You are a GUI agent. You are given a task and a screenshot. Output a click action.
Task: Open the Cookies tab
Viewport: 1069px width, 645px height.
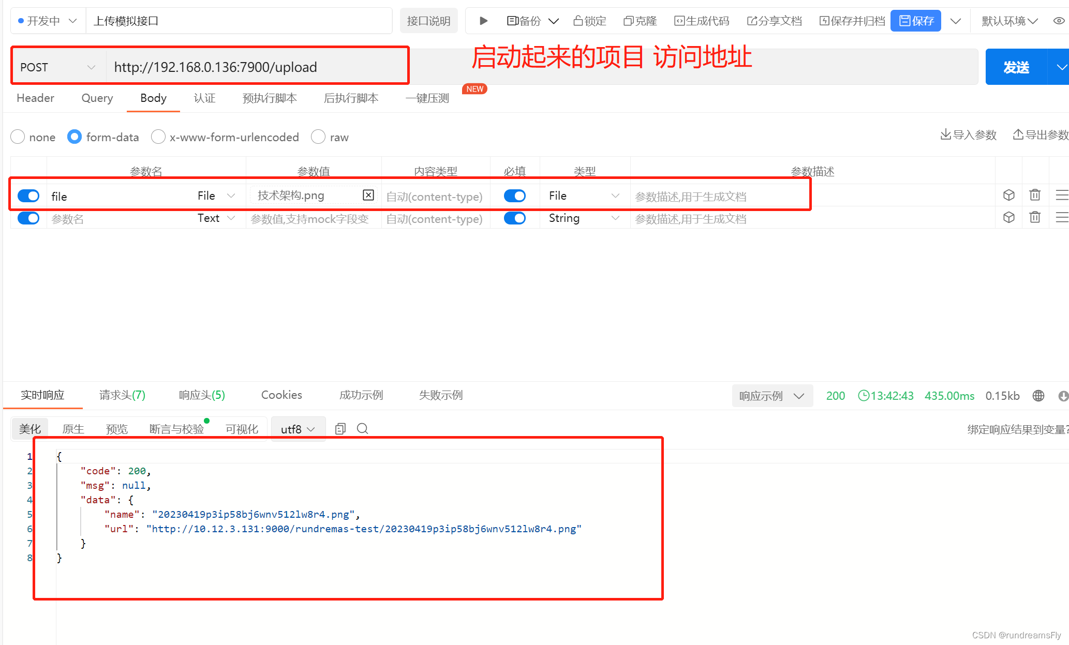281,395
